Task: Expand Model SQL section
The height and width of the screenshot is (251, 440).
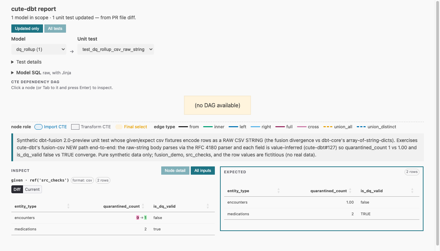Action: [41, 73]
